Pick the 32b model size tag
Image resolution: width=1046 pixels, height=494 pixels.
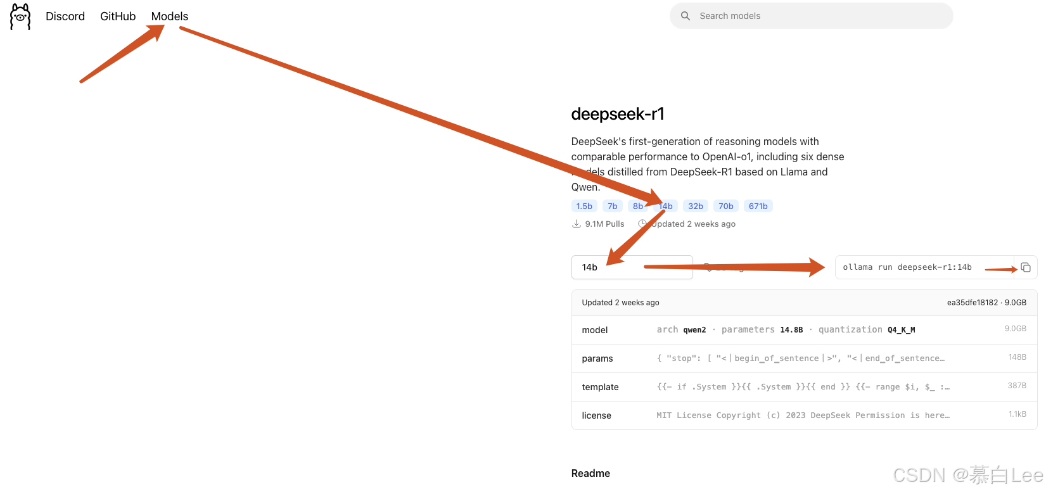point(696,206)
